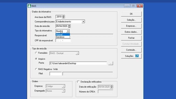
Task: Select the Formulário radio button
Action: pos(36,53)
